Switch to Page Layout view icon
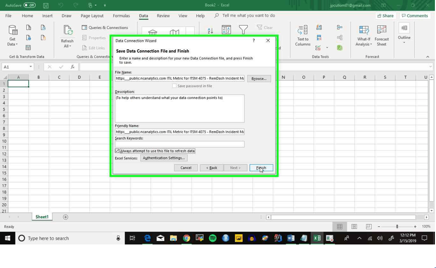436x268 pixels. point(354,227)
